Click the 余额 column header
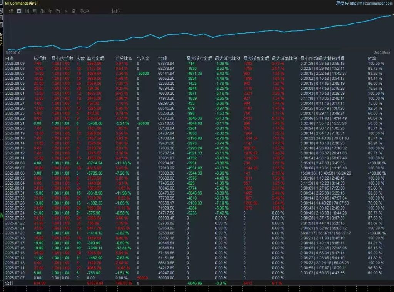Screen dimensions: 394x292 coord(163,59)
